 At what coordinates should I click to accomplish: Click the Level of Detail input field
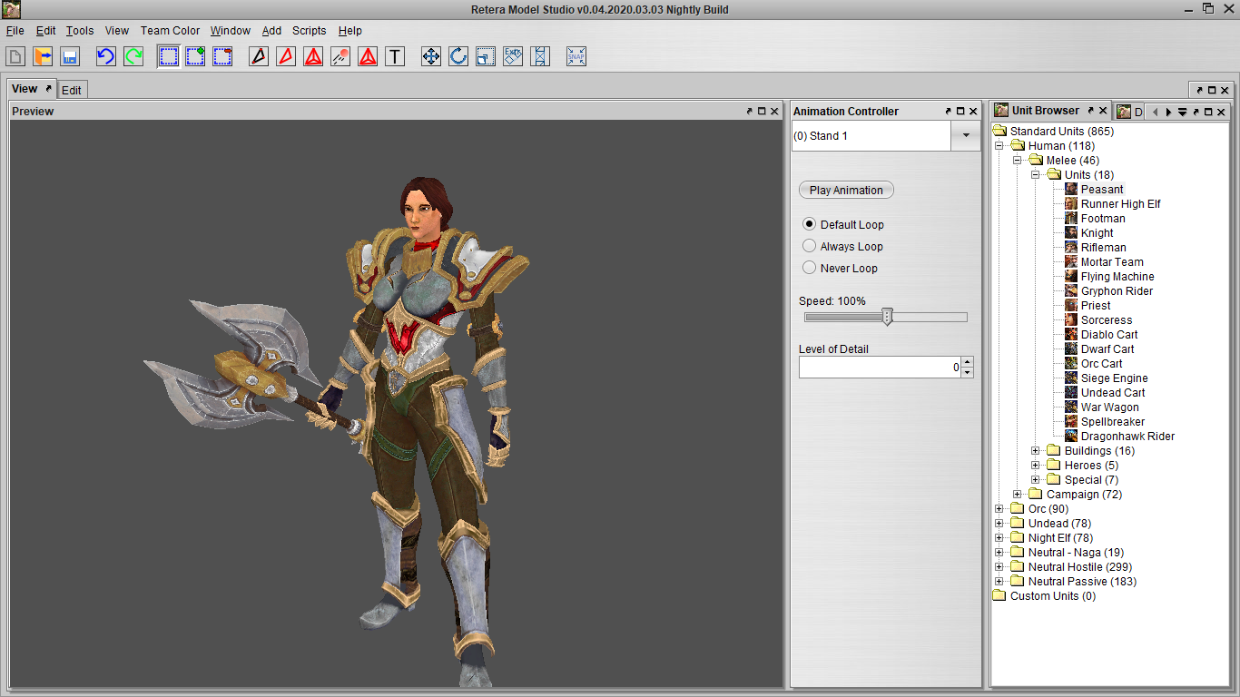coord(879,367)
